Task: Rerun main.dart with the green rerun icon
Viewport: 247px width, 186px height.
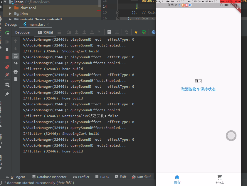Action: (7, 33)
